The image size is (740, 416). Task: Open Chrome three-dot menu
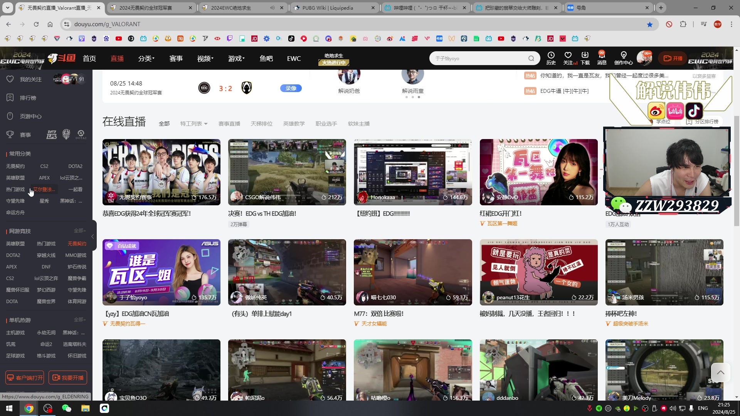(x=732, y=24)
